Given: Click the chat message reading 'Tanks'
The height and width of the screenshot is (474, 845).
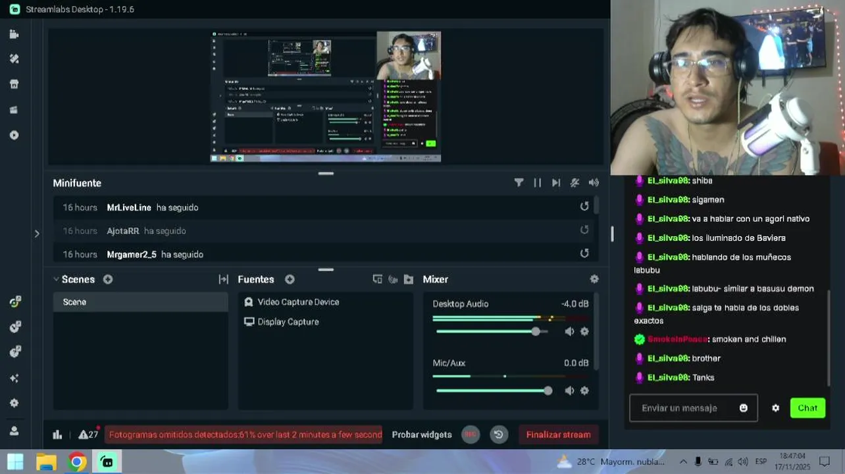Looking at the screenshot, I should [x=703, y=377].
